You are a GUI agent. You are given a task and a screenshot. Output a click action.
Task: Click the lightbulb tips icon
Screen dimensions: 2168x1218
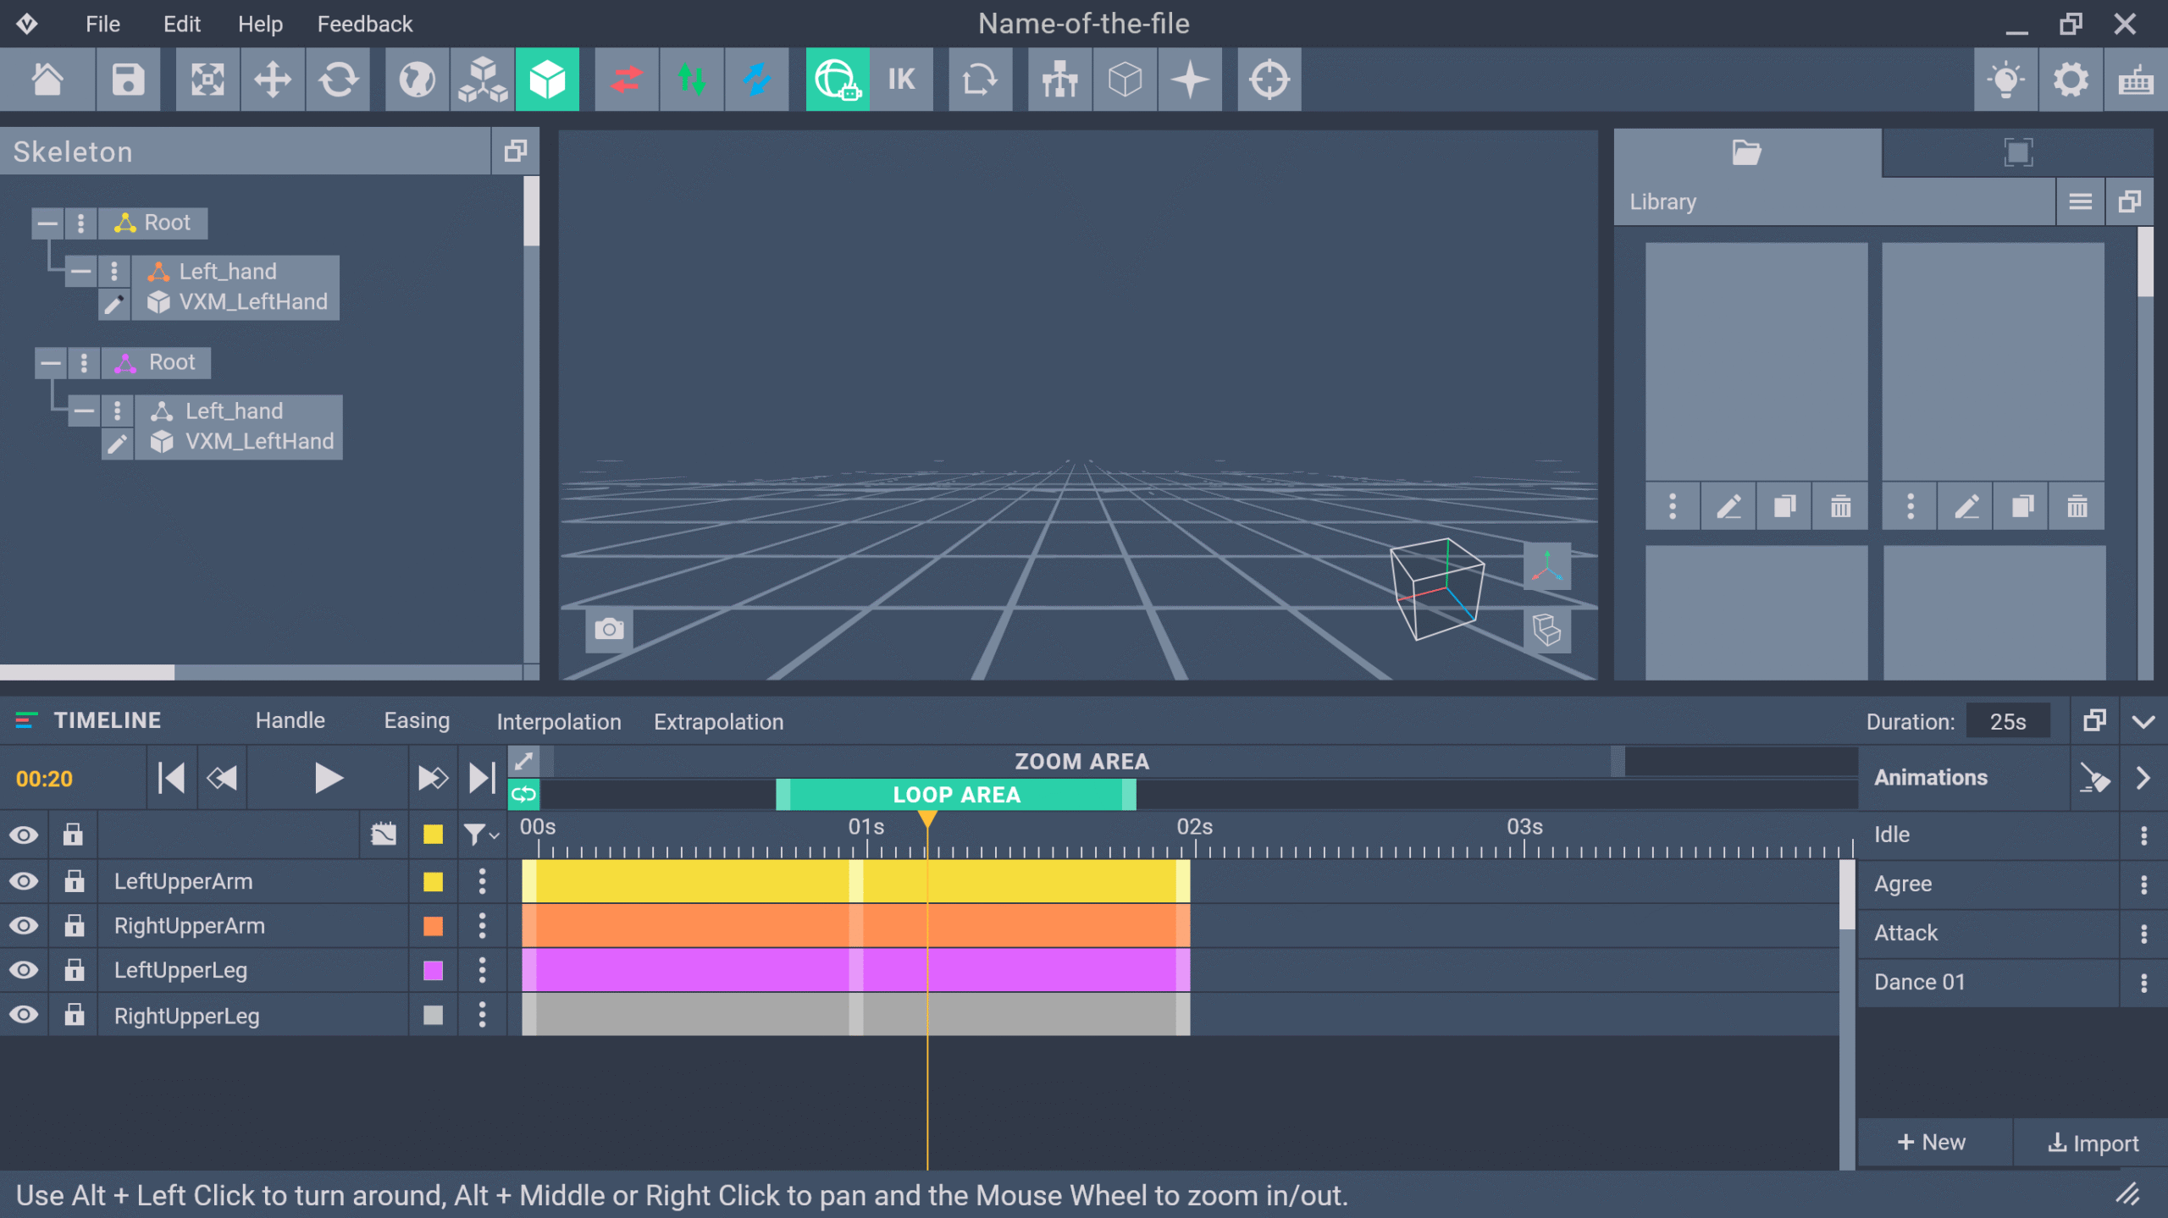tap(2005, 80)
